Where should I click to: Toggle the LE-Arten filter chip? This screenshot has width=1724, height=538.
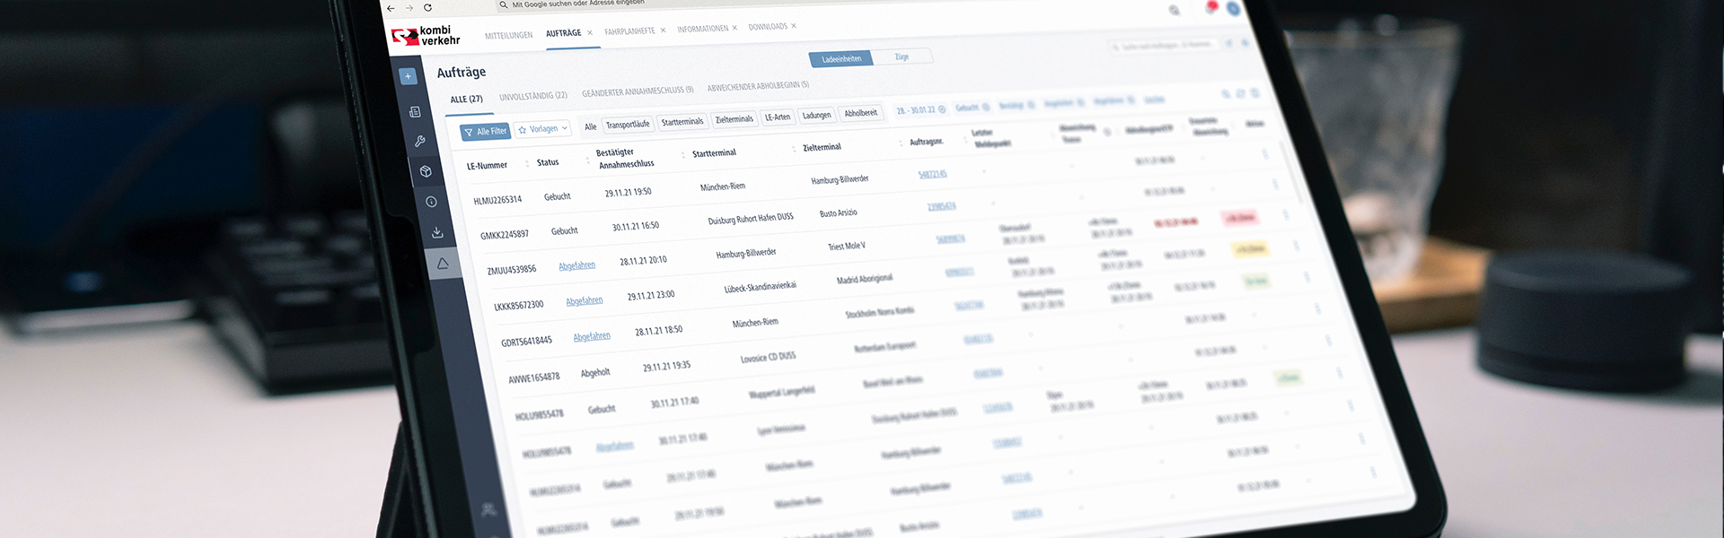click(778, 117)
